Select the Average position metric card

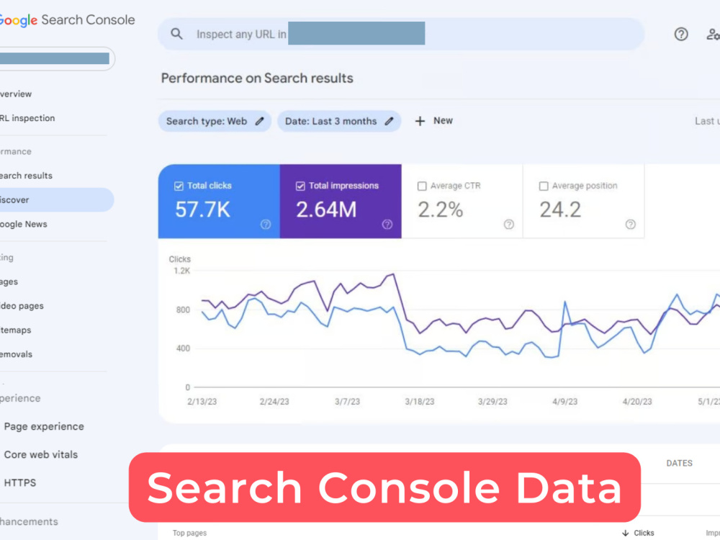click(584, 201)
